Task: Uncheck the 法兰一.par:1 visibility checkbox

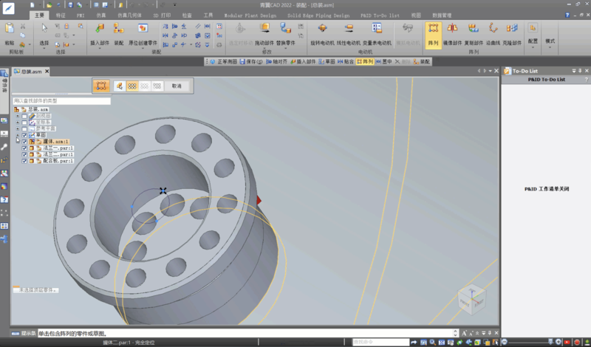Action: point(24,148)
